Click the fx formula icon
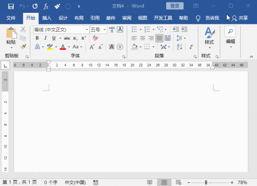257x186 pixels. 46,6
